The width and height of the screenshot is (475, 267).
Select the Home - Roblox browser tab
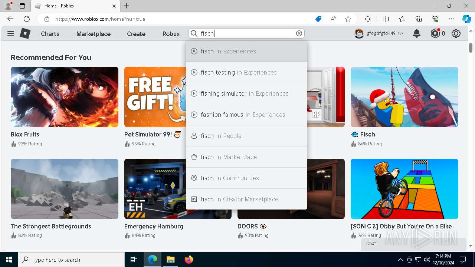click(x=75, y=6)
